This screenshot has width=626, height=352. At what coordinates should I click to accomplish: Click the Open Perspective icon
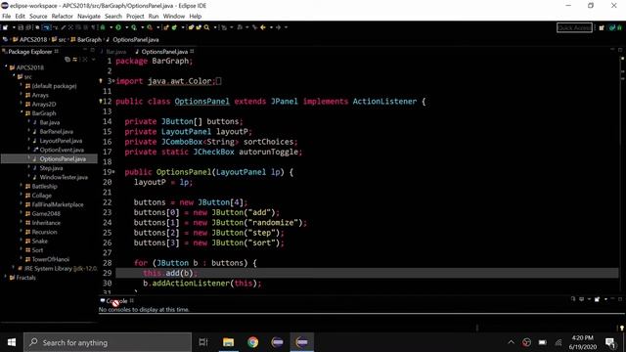tap(602, 27)
